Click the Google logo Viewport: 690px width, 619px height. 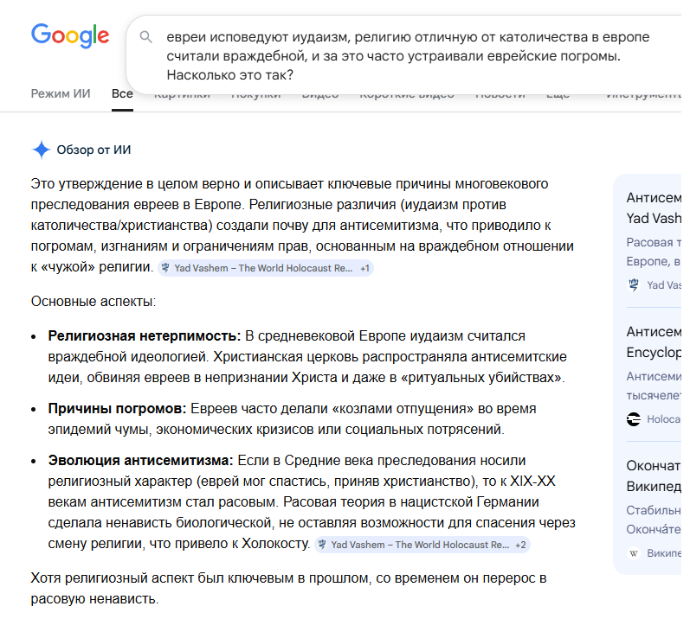70,35
